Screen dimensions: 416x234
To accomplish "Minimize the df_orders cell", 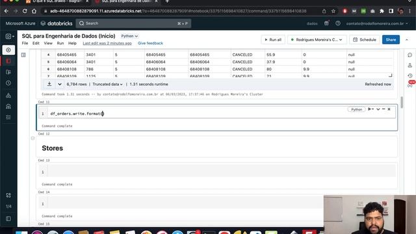I will coord(383,109).
